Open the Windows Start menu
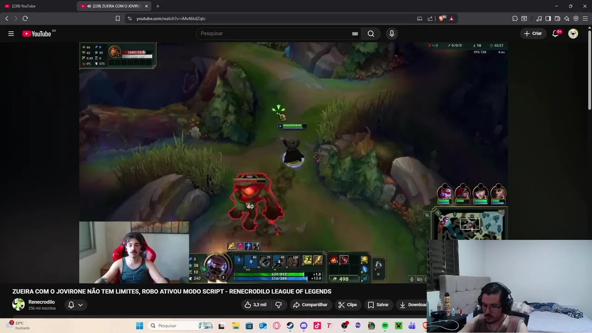 click(139, 326)
